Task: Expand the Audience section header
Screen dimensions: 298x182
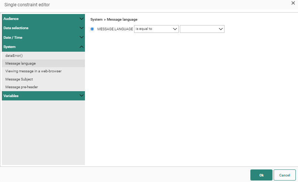Action: [37, 18]
